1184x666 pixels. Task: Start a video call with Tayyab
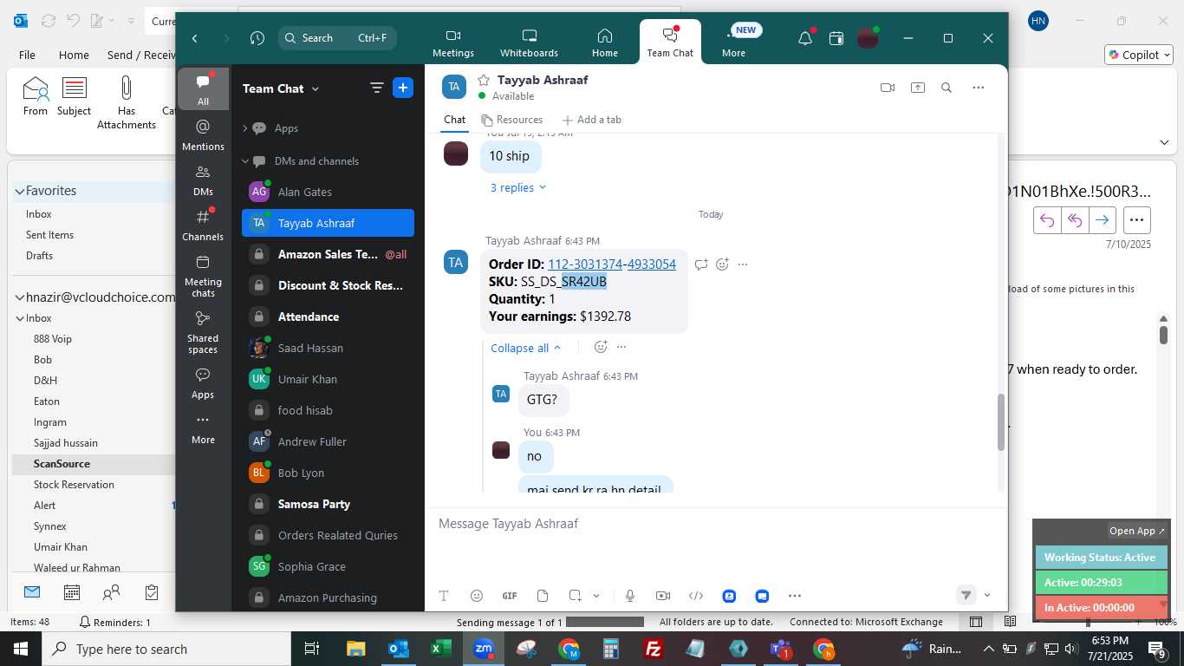(x=888, y=88)
